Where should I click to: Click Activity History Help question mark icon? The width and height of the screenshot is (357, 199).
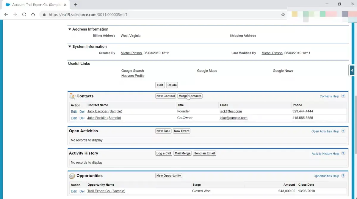(343, 153)
